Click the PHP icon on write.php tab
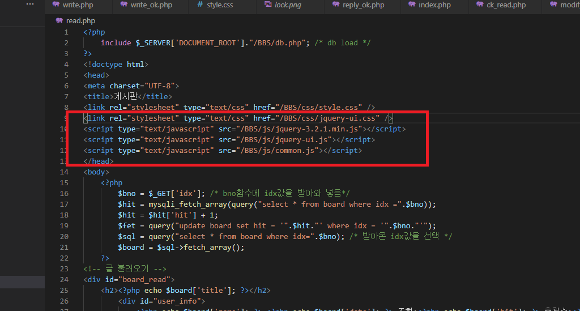The height and width of the screenshot is (311, 580). coord(56,5)
